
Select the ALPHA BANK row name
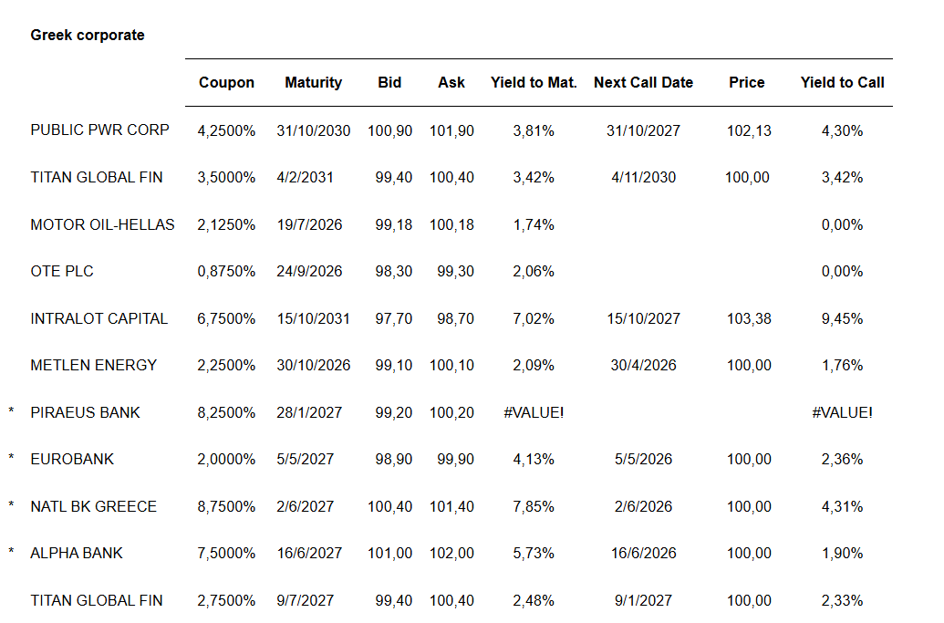click(x=77, y=553)
